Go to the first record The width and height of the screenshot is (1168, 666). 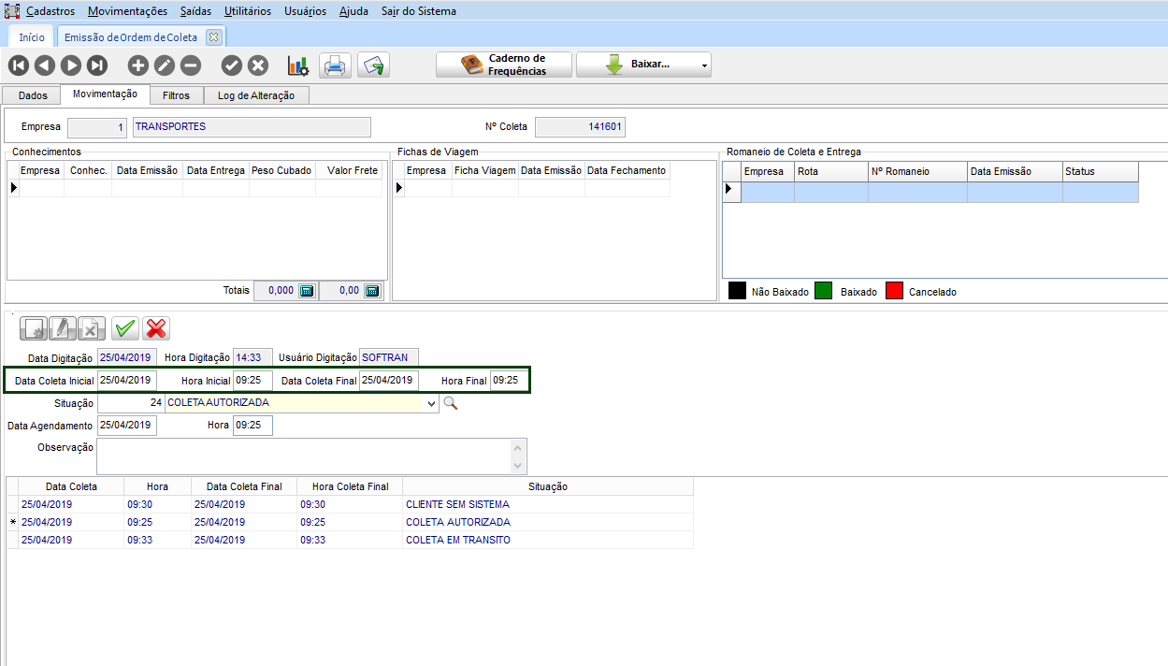18,65
